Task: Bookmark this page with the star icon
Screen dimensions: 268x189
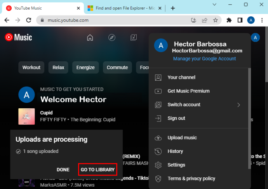Action: point(215,20)
